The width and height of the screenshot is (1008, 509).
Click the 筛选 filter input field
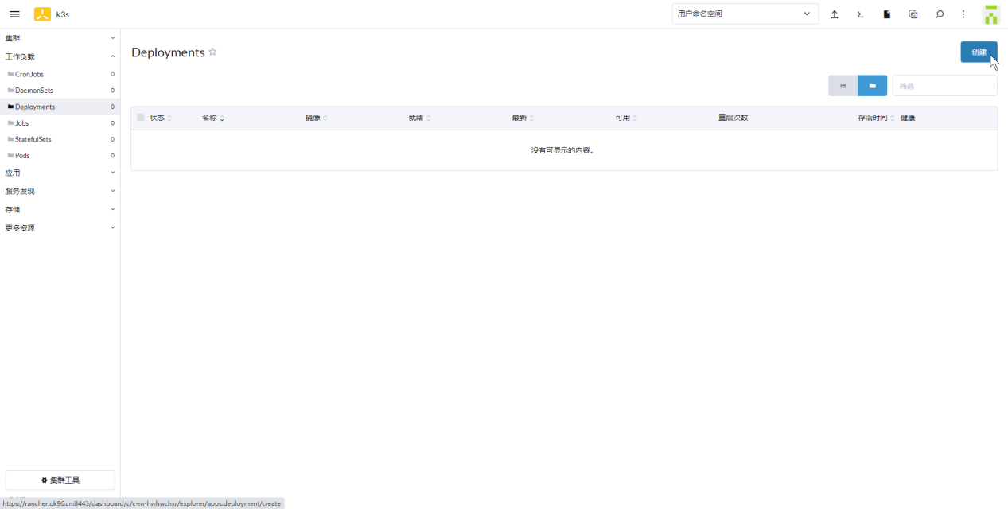944,86
